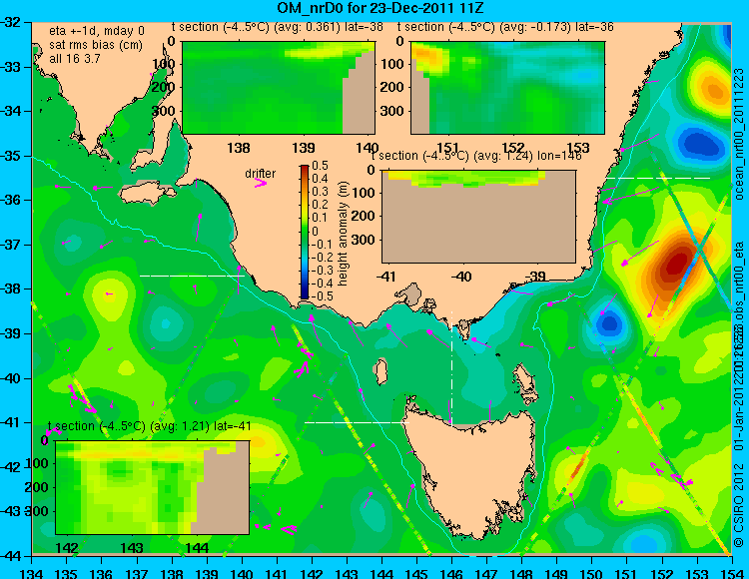
Task: Click the lon=146 temperature section title
Action: (476, 156)
